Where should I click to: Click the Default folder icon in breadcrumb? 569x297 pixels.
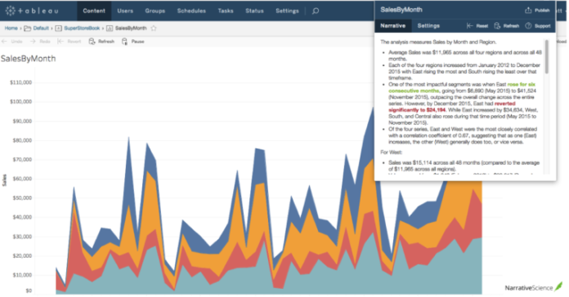(27, 29)
